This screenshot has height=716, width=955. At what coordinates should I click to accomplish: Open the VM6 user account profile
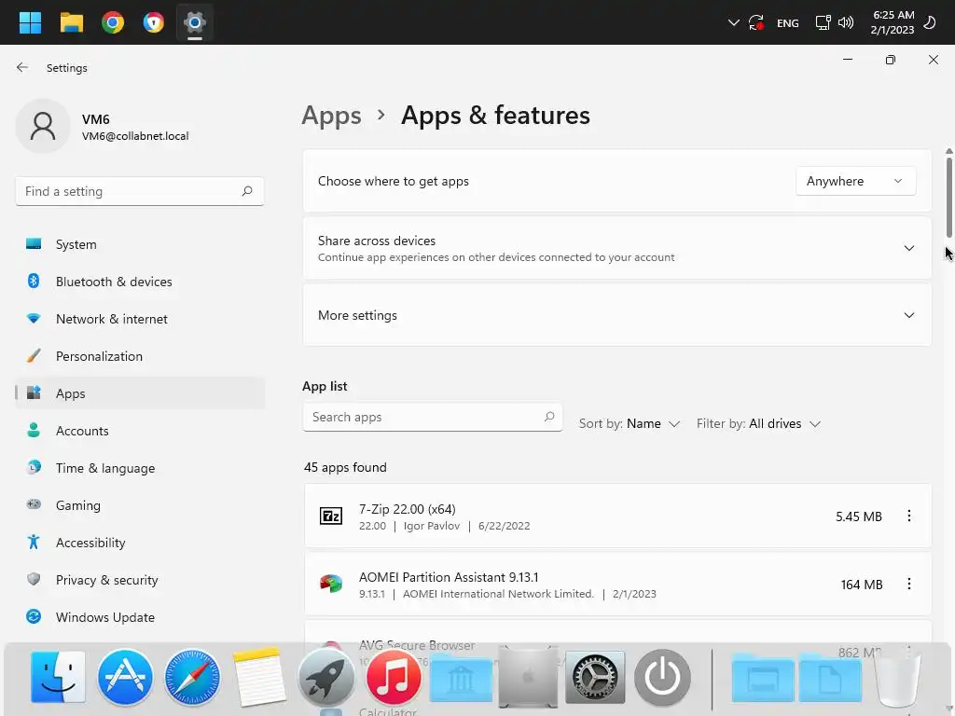click(103, 127)
